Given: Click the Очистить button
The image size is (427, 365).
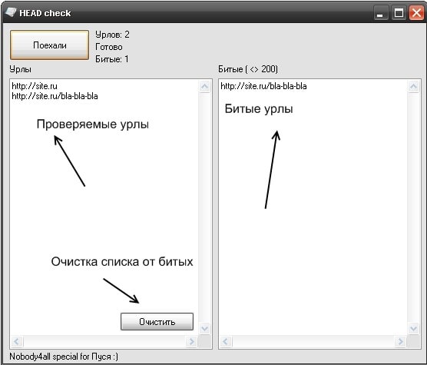Looking at the screenshot, I should 157,322.
